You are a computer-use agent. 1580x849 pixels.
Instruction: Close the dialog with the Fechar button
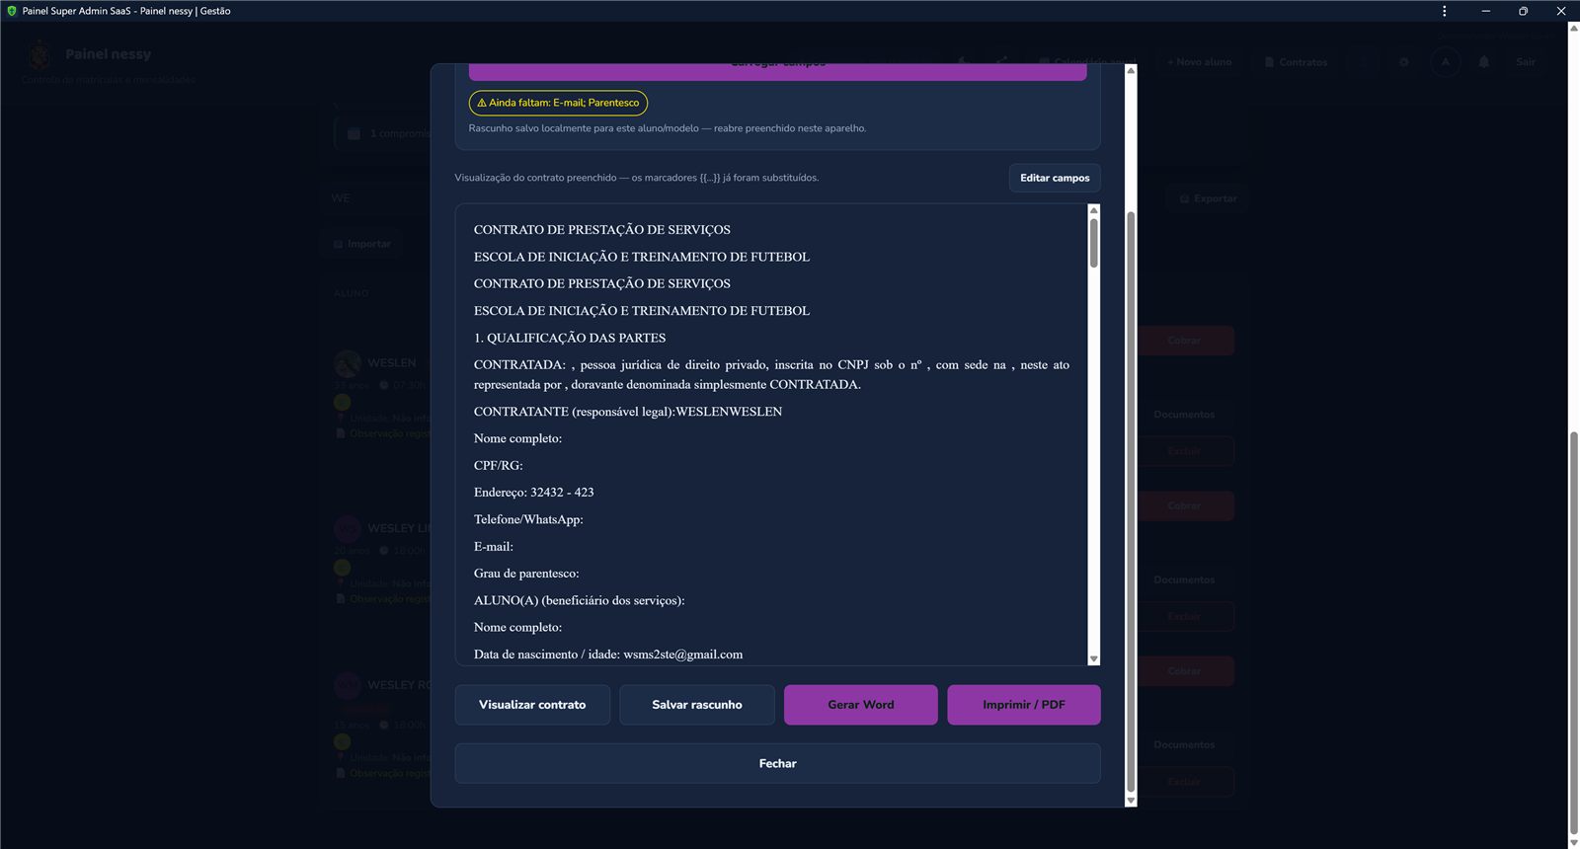777,763
